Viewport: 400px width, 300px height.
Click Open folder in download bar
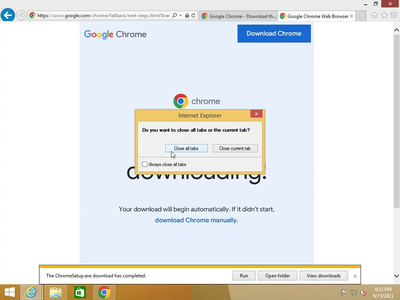277,275
